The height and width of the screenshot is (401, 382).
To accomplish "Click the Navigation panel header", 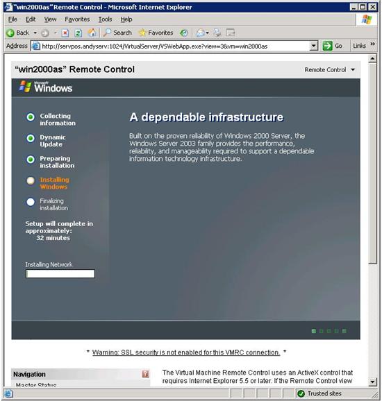I will [81, 374].
